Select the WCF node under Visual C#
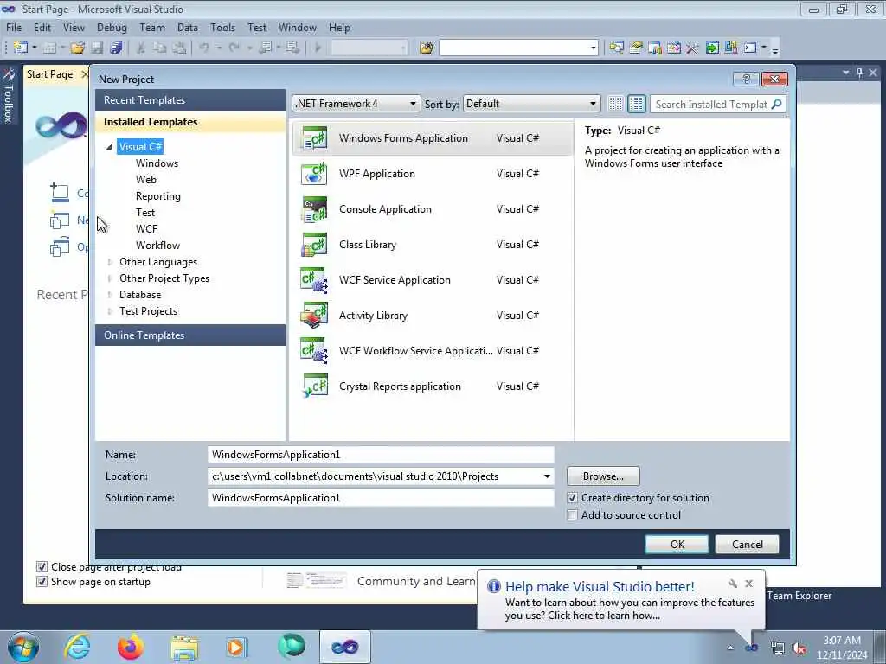Image resolution: width=886 pixels, height=664 pixels. (146, 228)
